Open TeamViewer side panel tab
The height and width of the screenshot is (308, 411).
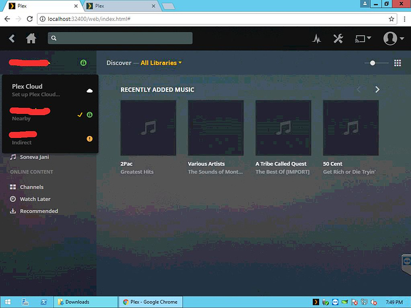tap(407, 263)
